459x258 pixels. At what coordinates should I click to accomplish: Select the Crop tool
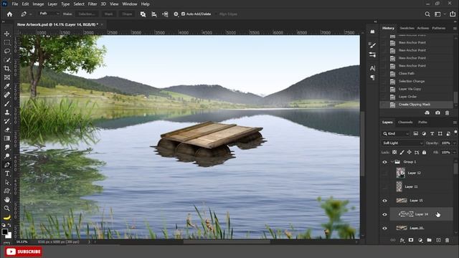6,69
